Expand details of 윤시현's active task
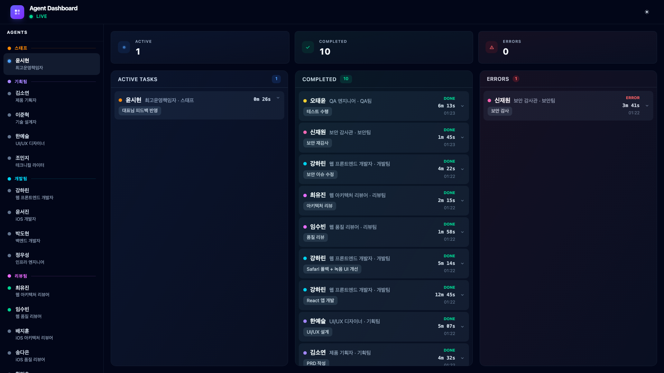 [x=278, y=98]
